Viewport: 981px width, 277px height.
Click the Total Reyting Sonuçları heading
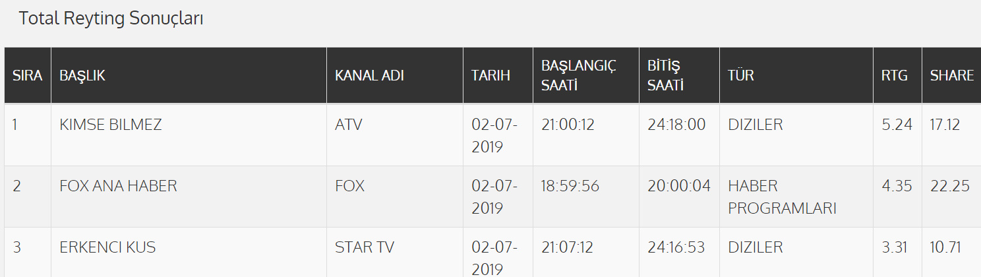coord(111,18)
